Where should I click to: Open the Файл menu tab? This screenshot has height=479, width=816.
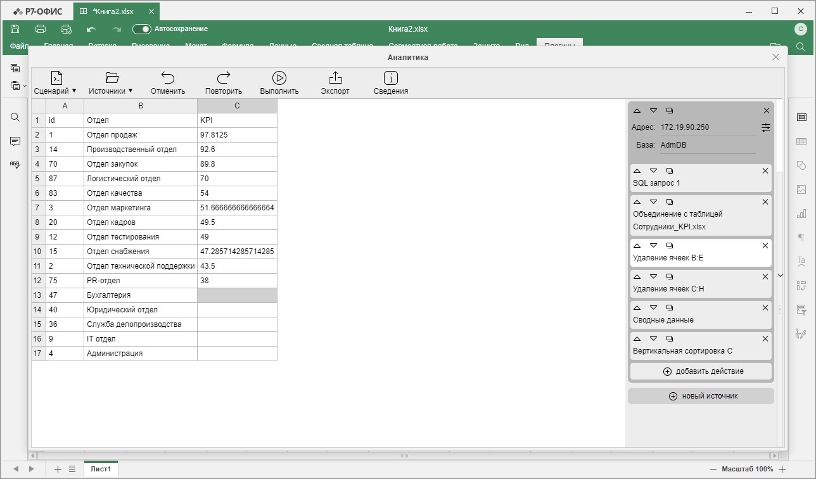pos(19,46)
